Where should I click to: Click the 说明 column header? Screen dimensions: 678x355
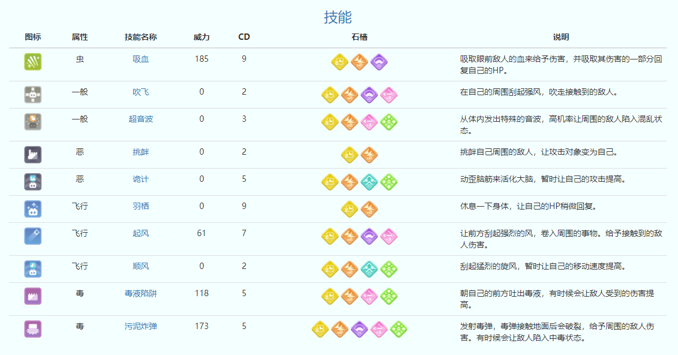[x=561, y=37]
